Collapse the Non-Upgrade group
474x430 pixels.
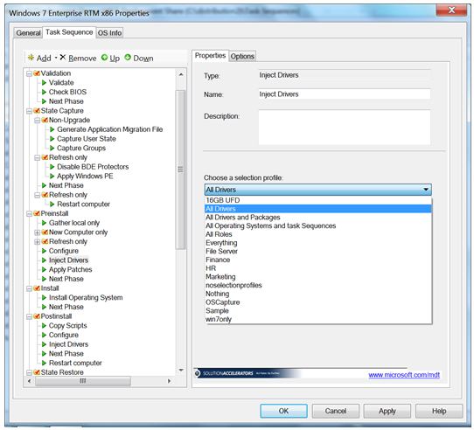point(37,121)
